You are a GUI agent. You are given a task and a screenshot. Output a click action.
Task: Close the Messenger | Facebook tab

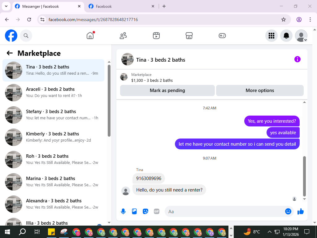79,6
